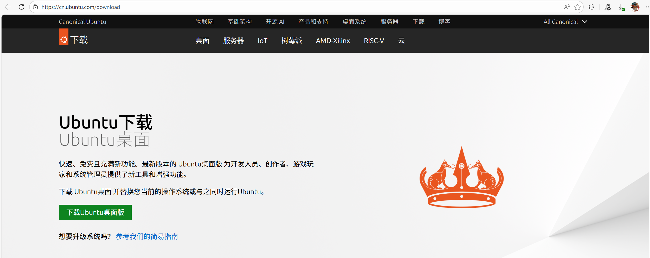Open the 产品和支持 top menu
The image size is (650, 258).
[x=313, y=22]
